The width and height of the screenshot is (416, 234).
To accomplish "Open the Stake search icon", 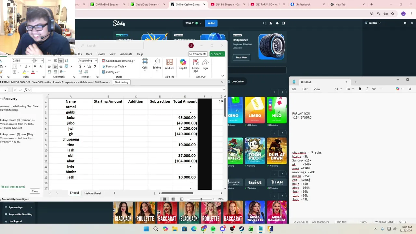I will [264, 23].
